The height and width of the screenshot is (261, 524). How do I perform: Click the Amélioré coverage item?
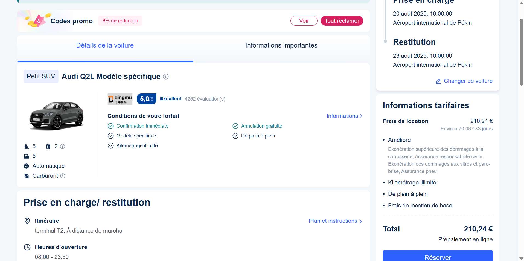click(399, 140)
